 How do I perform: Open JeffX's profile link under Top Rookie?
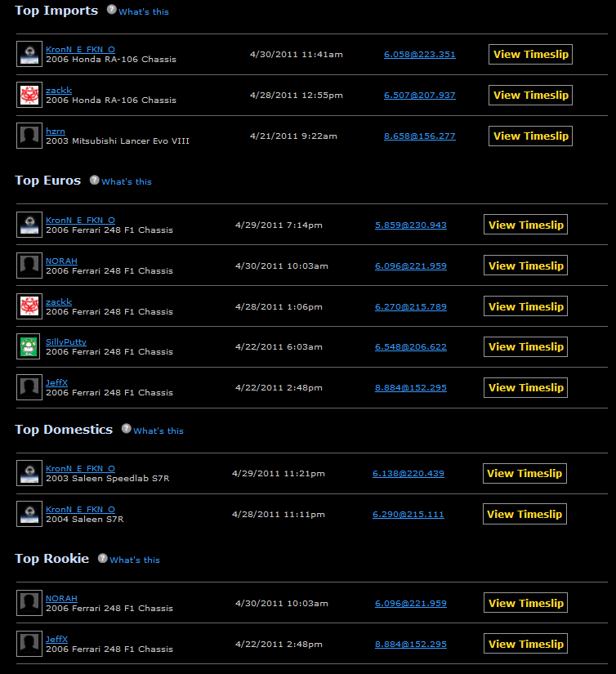click(56, 639)
